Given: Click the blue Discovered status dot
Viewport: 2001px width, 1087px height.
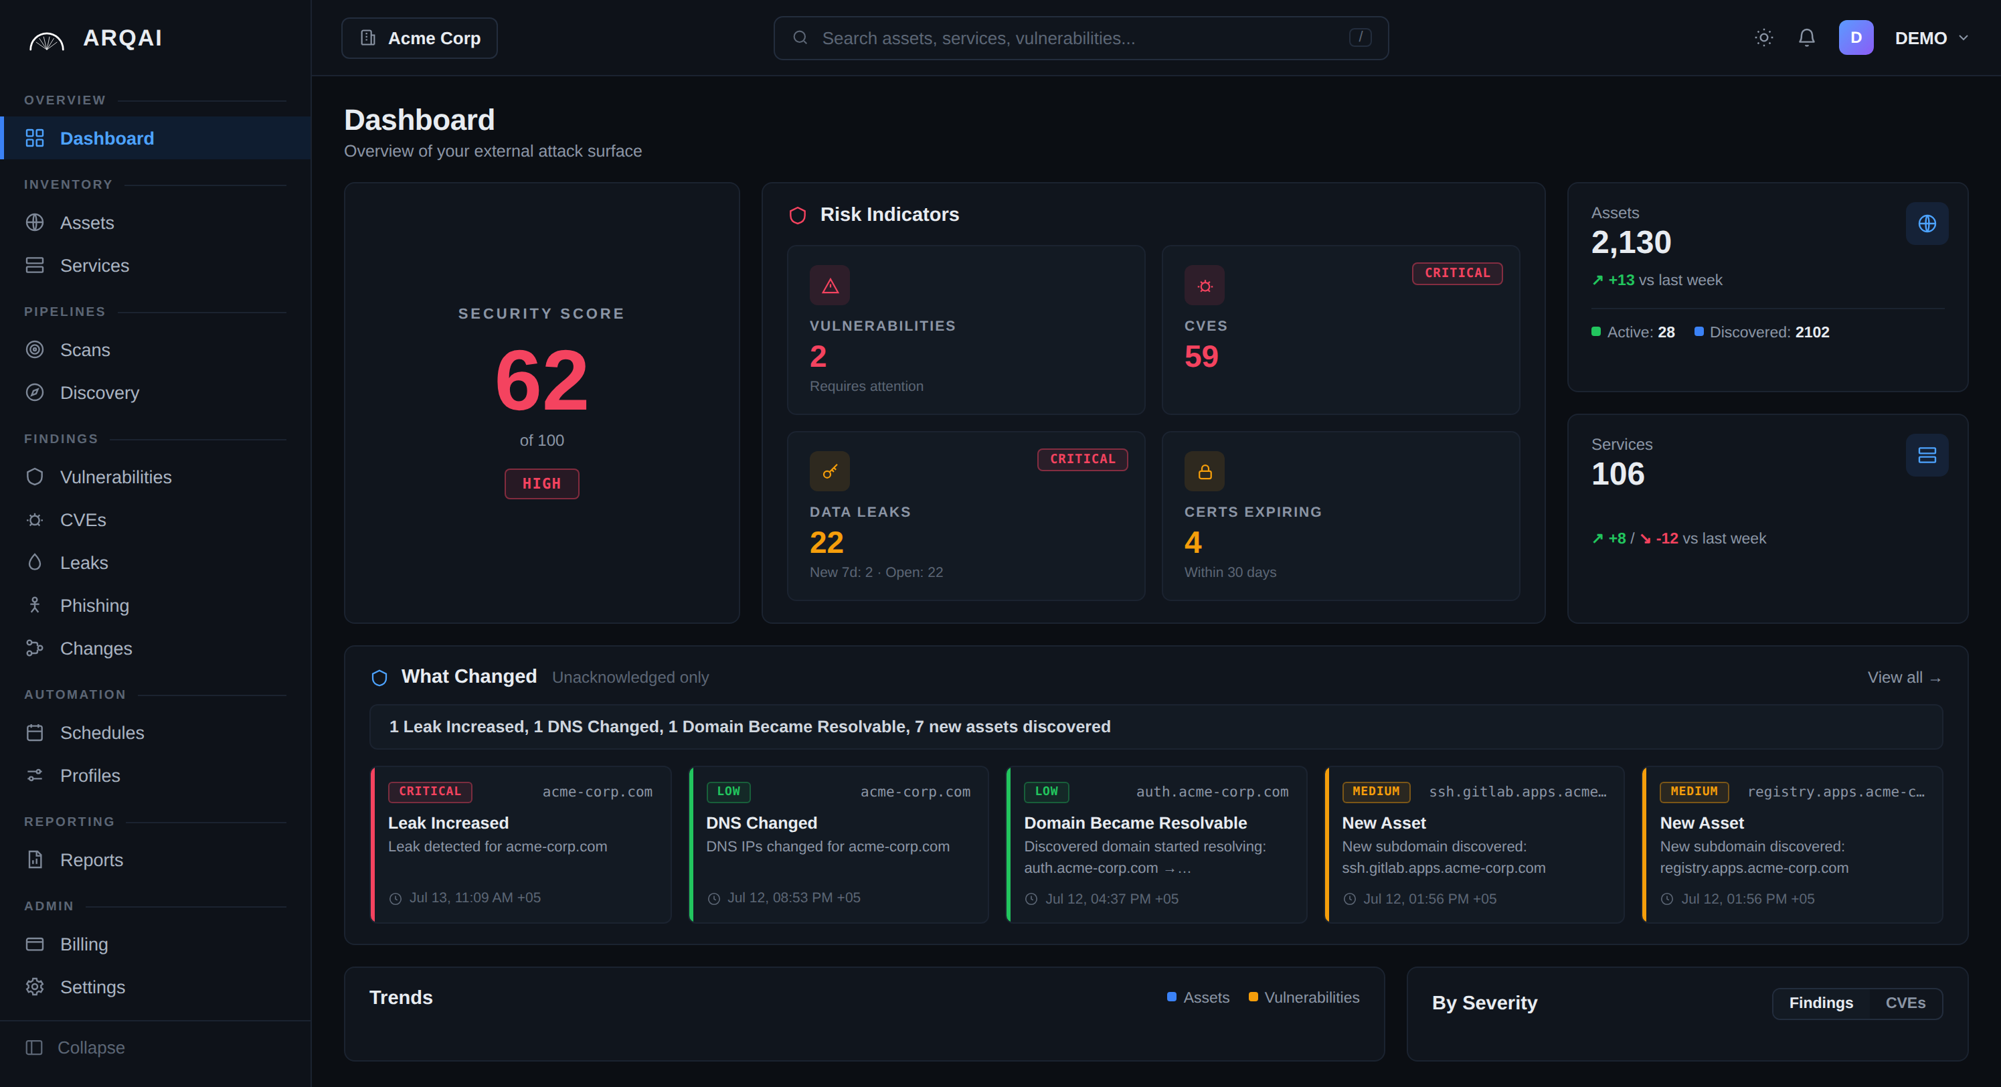Looking at the screenshot, I should pyautogui.click(x=1699, y=332).
